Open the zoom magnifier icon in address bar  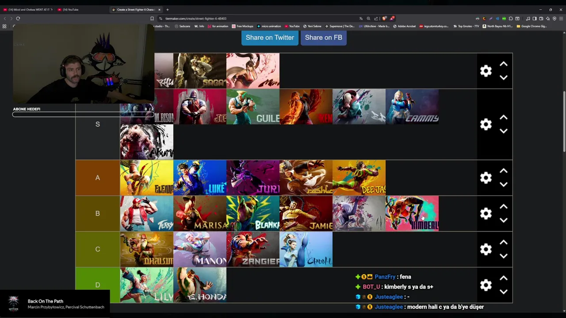click(368, 19)
